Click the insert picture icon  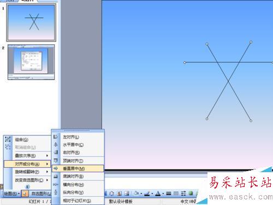coord(127,194)
